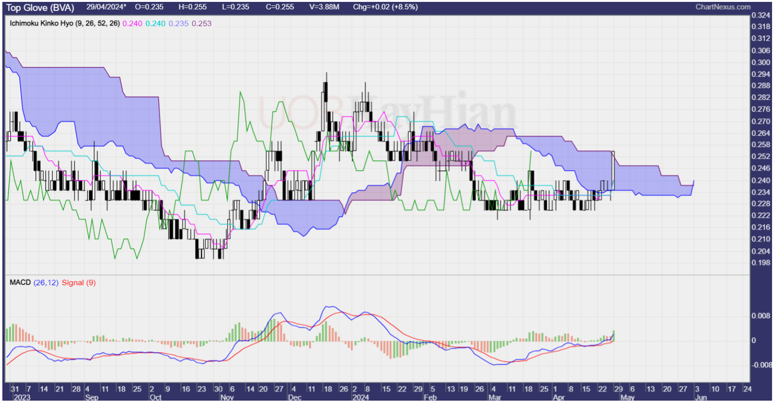This screenshot has width=773, height=403.
Task: Click the 0.288 price axis label
Action: [761, 86]
